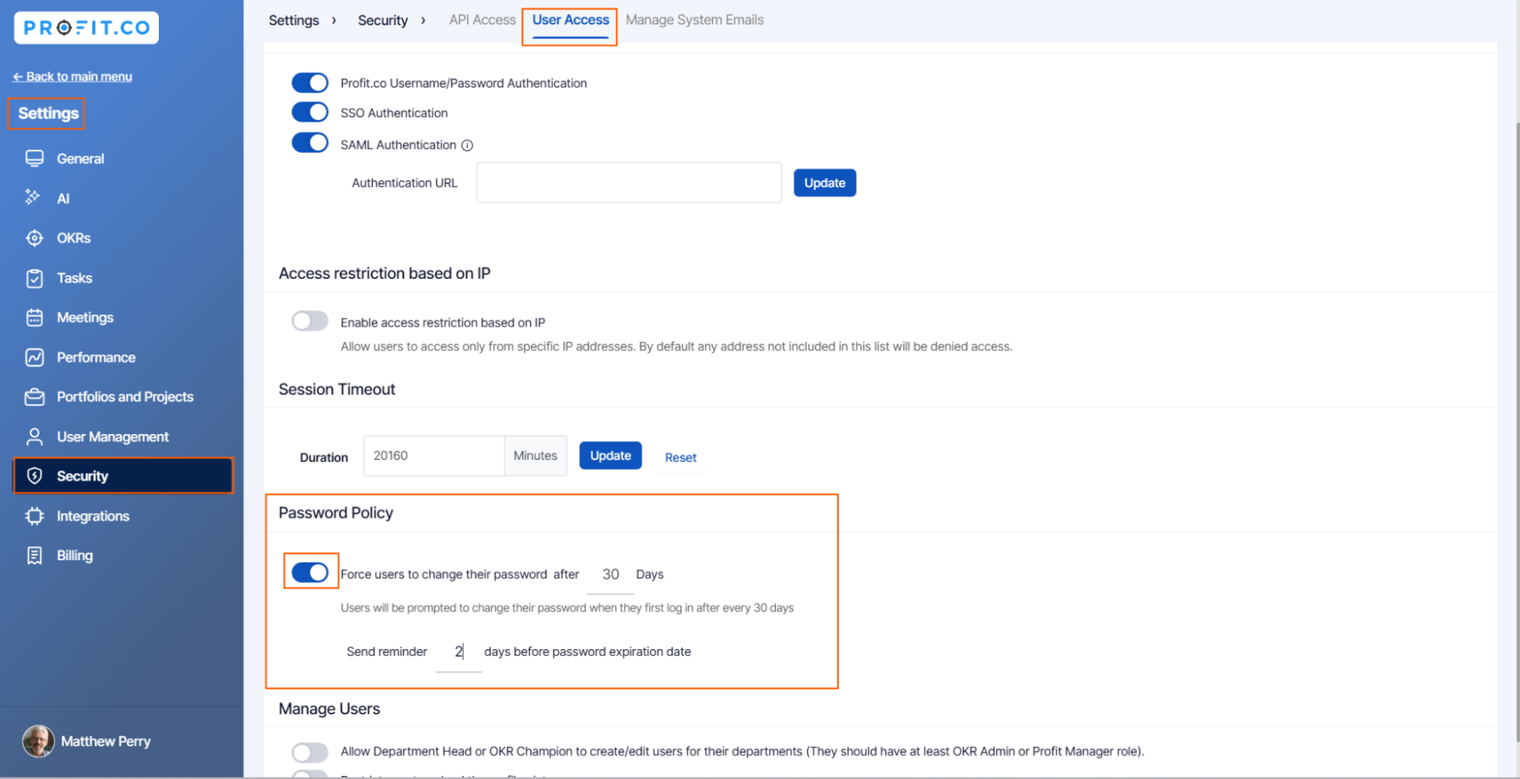Screen dimensions: 1520x779
Task: Click the Authentication URL input field
Action: (x=628, y=182)
